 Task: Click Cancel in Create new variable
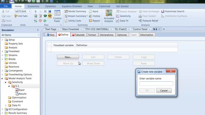tap(164, 90)
